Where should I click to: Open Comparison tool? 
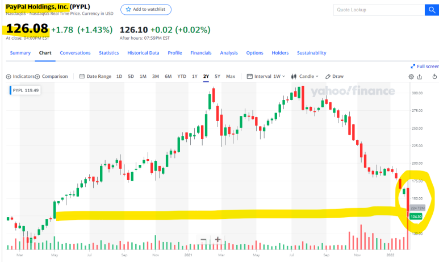tap(52, 77)
